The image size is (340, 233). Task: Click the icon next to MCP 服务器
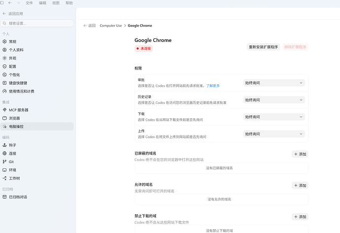pyautogui.click(x=4, y=110)
